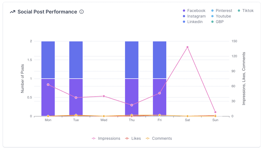Image resolution: width=264 pixels, height=150 pixels.
Task: Click the trending arrow icon beside the title
Action: coord(12,12)
